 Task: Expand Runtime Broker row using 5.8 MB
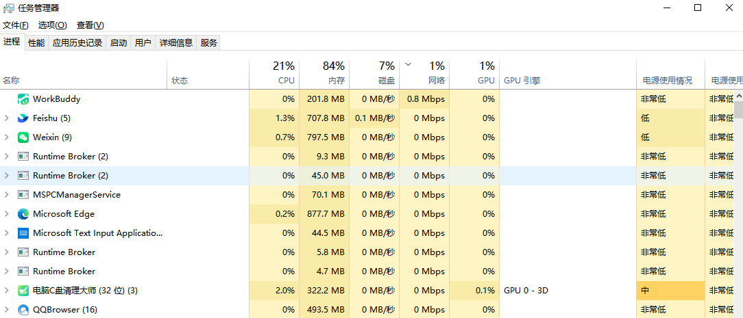tap(7, 252)
